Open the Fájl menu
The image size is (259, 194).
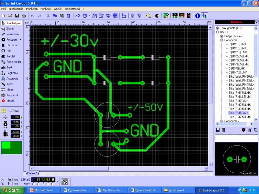click(4, 9)
